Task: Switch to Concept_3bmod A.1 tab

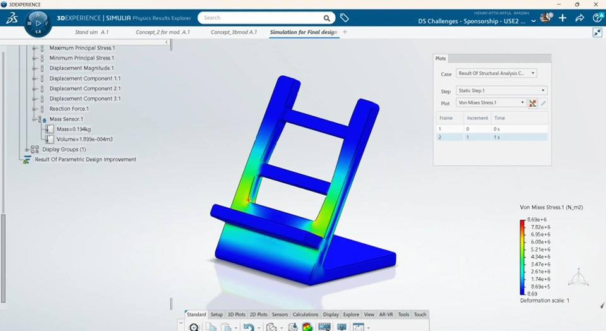Action: [x=234, y=32]
